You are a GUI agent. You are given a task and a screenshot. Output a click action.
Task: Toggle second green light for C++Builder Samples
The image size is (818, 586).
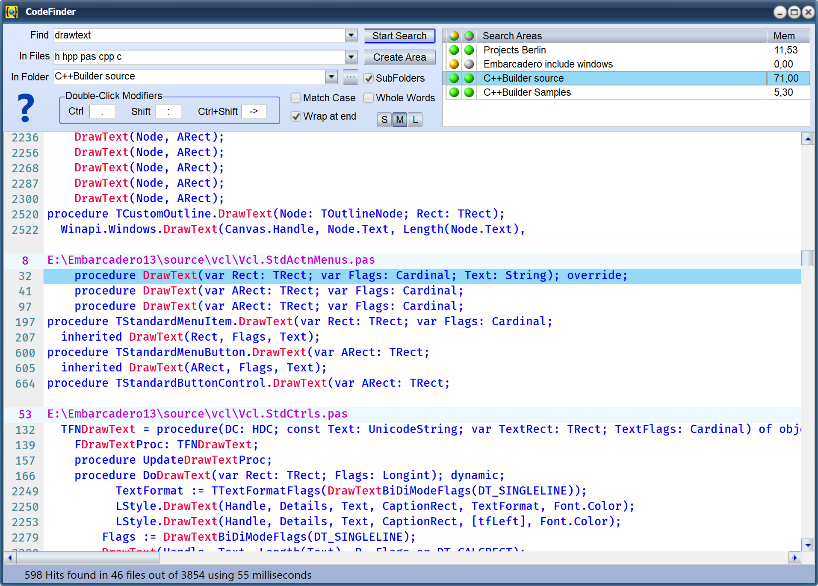pyautogui.click(x=469, y=92)
